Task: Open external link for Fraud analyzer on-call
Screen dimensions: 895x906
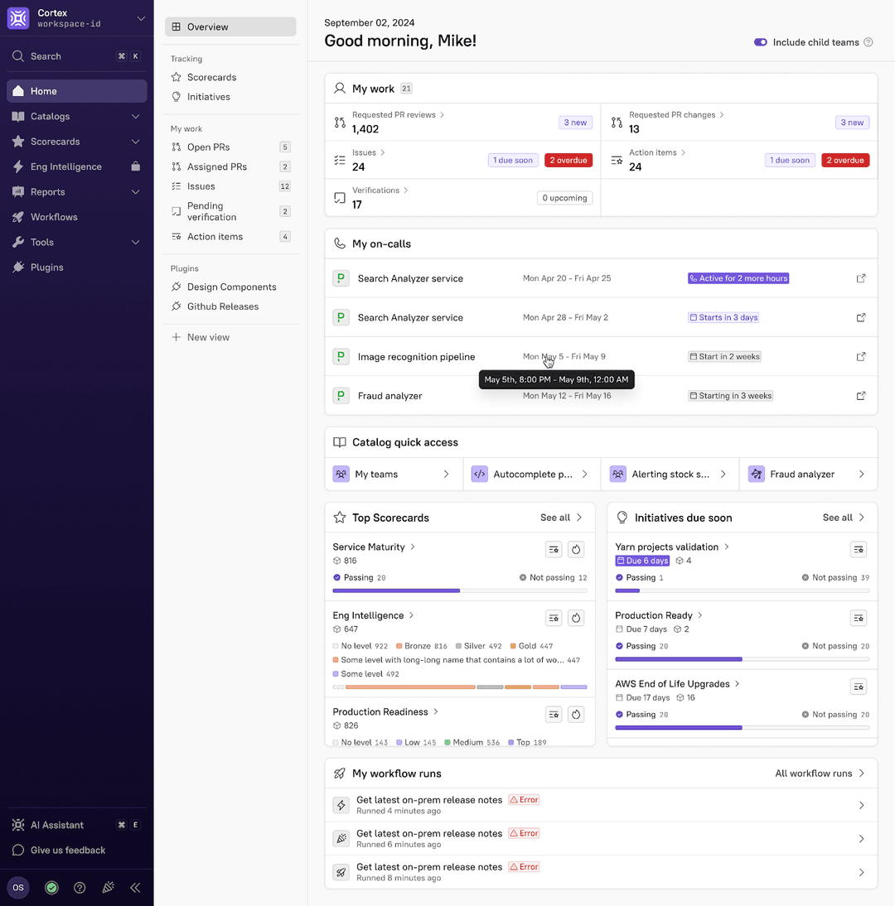Action: pyautogui.click(x=861, y=396)
